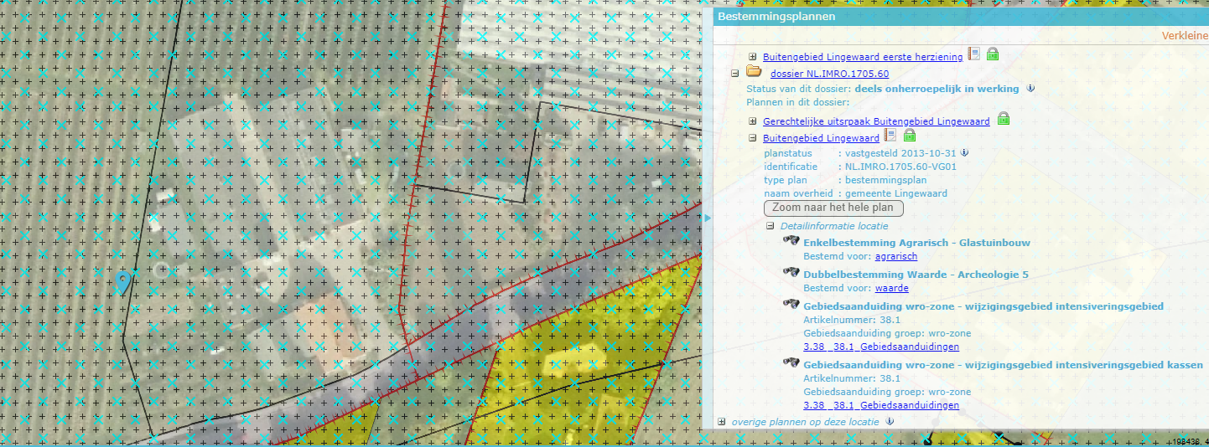Click 'Zoom naar het hele plan' button
Screen dimensions: 1209x447
point(833,208)
